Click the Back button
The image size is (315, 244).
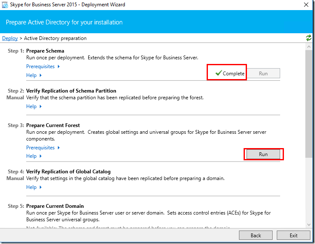(255, 235)
